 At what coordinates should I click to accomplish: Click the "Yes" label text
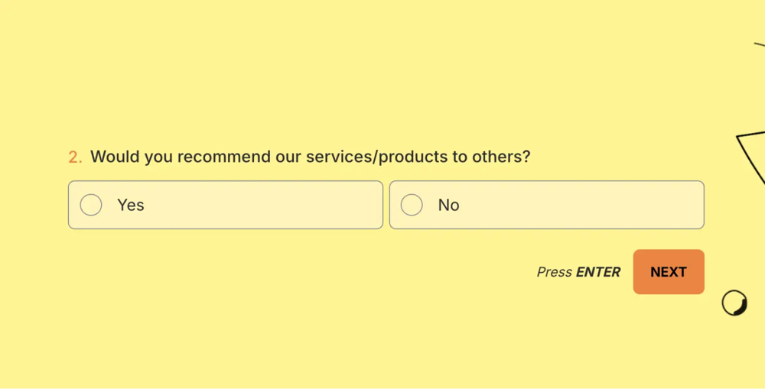pos(131,205)
